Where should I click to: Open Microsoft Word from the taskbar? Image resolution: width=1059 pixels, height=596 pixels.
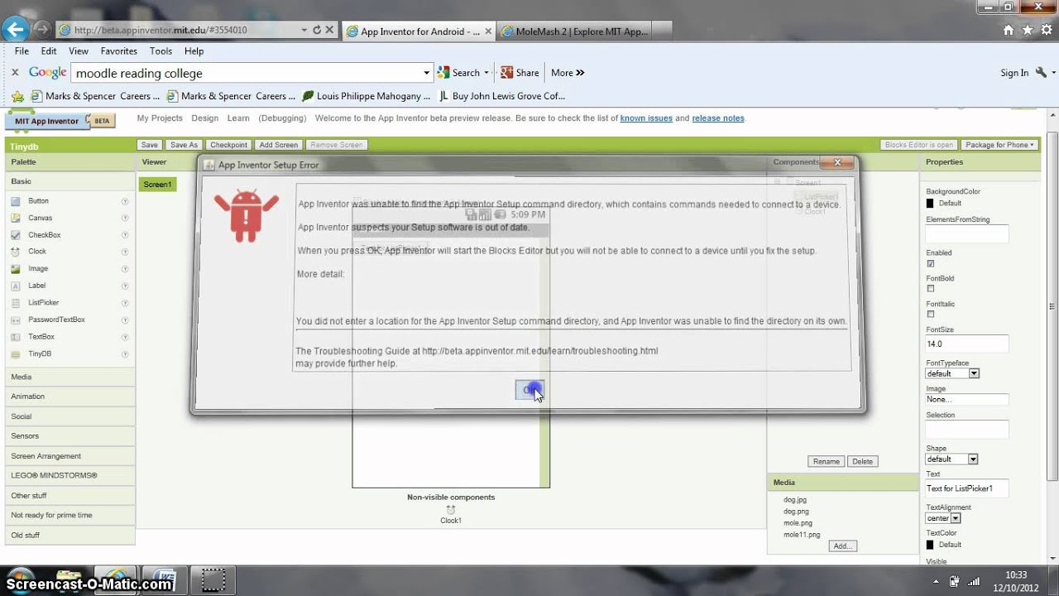coord(164,579)
